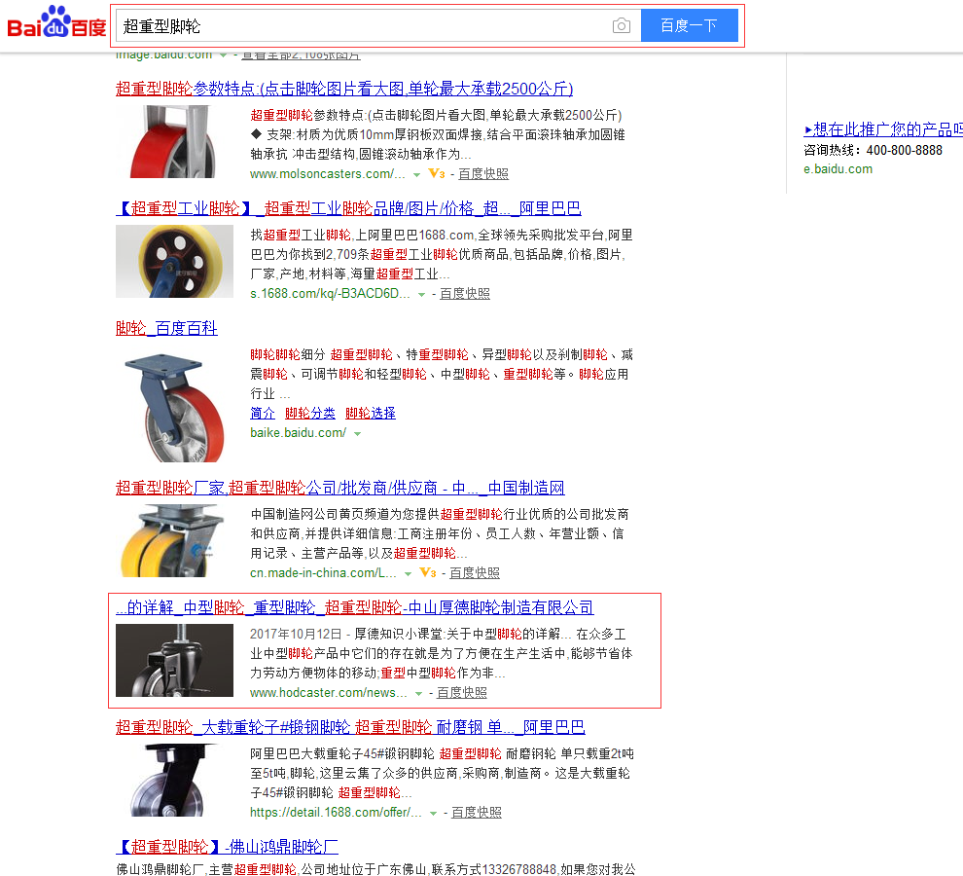This screenshot has width=963, height=876.
Task: Expand the dropdown arrow after www.molsoncasters.com
Action: coord(416,175)
